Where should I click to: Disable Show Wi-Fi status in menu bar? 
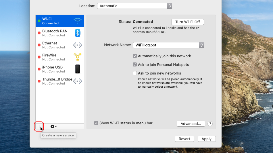tap(96, 123)
